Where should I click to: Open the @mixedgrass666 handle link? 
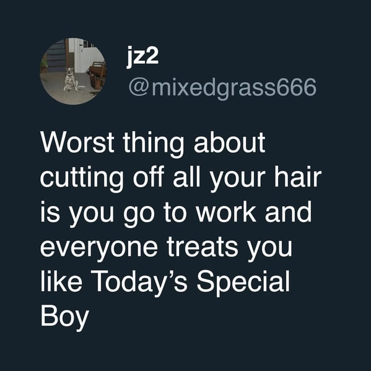click(x=222, y=87)
